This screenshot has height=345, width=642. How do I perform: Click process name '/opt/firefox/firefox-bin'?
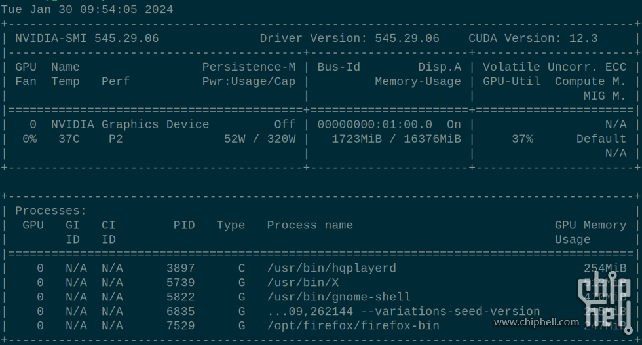tap(353, 326)
